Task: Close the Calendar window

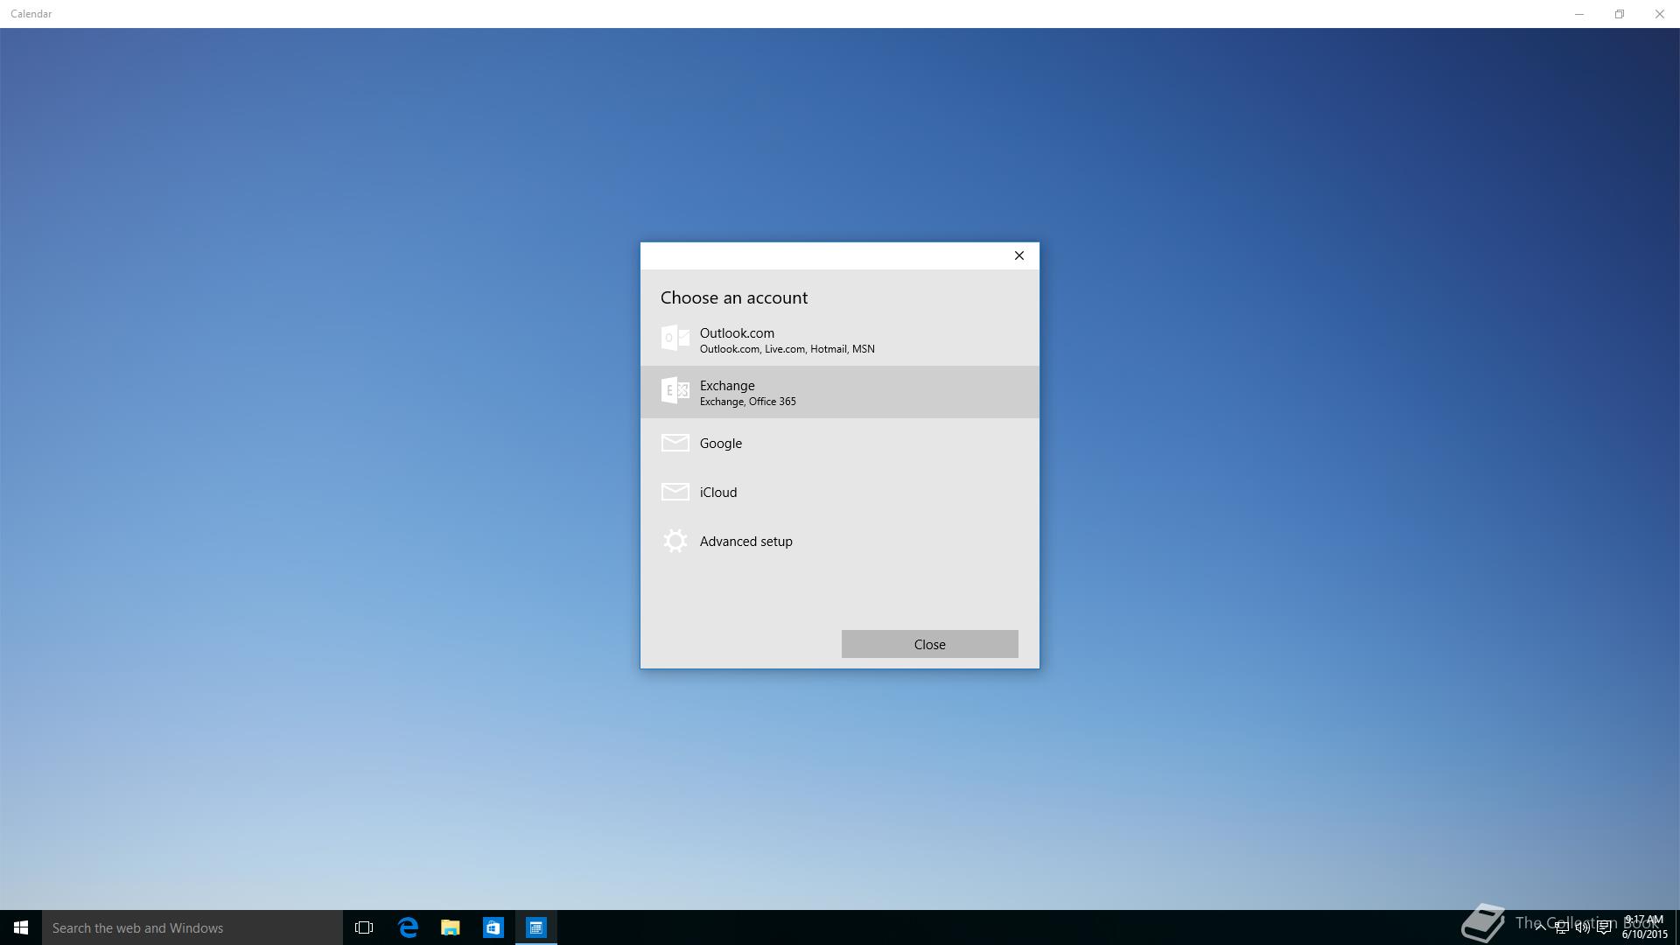Action: 1660,14
